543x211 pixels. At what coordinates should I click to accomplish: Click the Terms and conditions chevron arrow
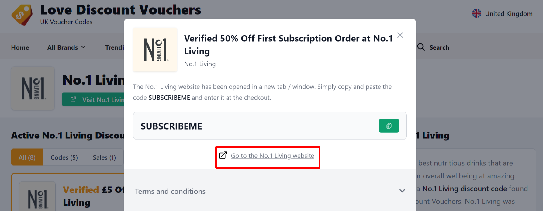pos(402,191)
